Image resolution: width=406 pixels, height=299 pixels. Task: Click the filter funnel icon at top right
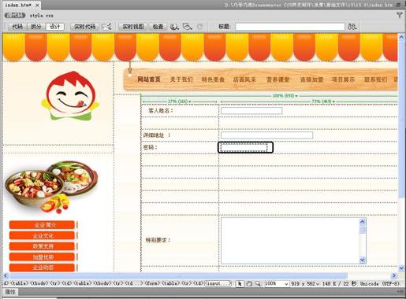(x=400, y=15)
